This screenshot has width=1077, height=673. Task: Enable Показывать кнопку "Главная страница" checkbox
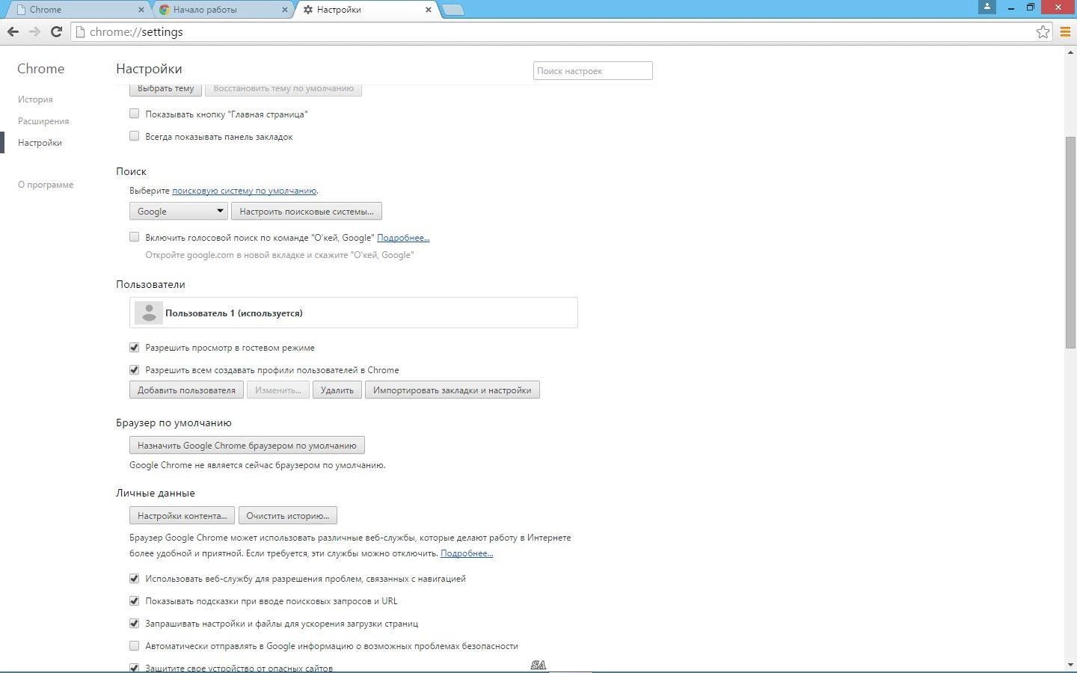tap(135, 114)
